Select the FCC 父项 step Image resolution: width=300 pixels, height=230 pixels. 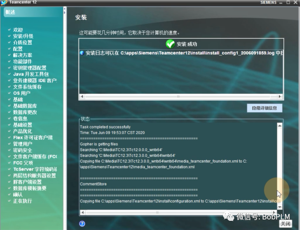pyautogui.click(x=23, y=163)
